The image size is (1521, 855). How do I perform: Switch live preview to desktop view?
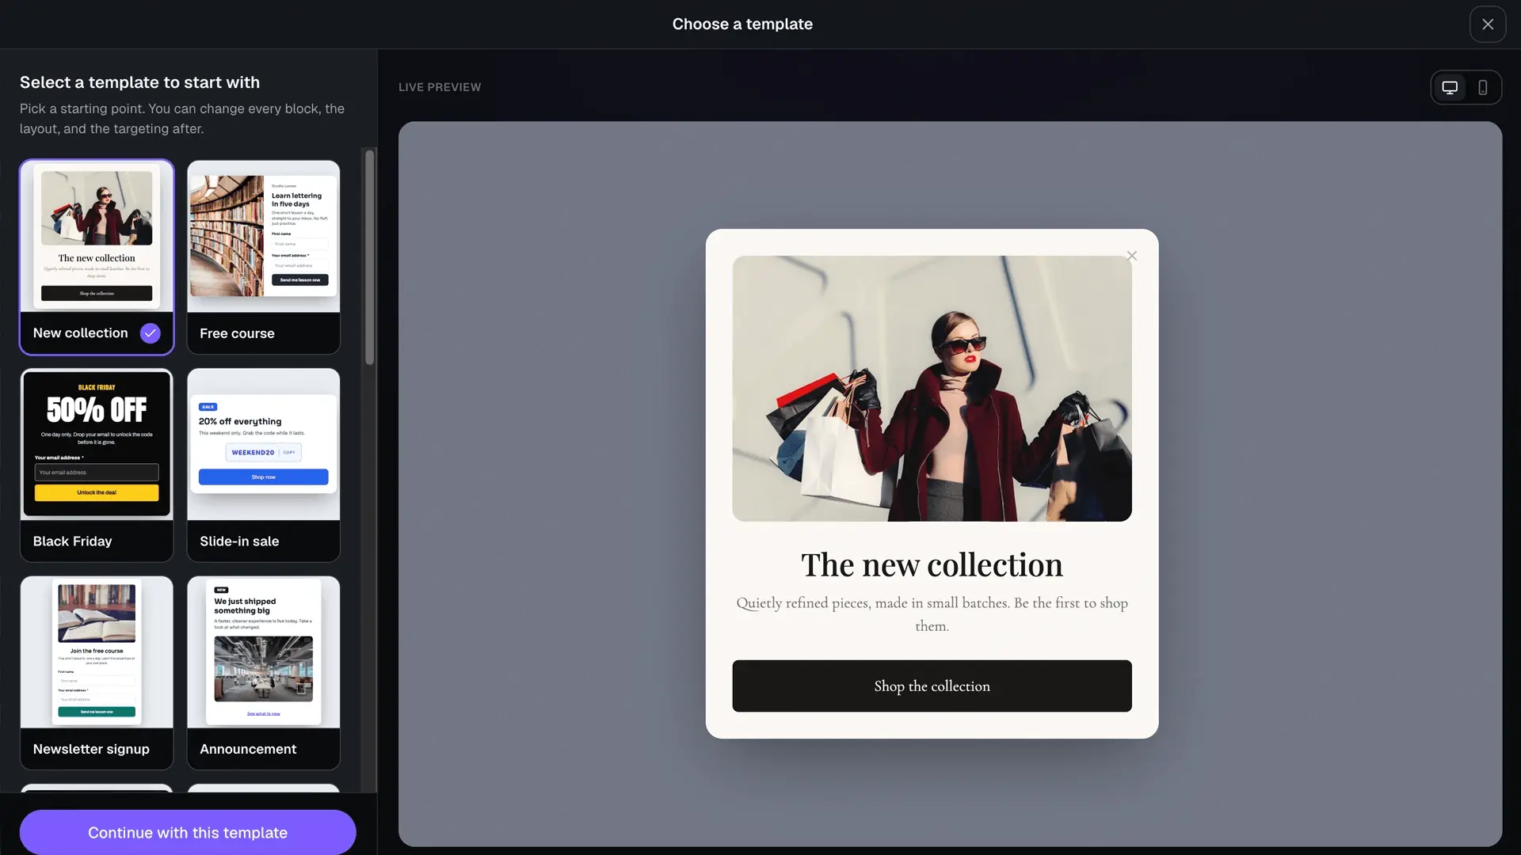tap(1450, 87)
